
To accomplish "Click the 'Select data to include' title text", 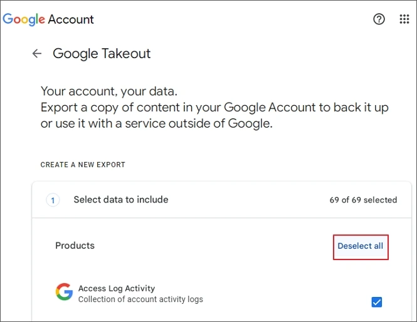I will click(121, 200).
